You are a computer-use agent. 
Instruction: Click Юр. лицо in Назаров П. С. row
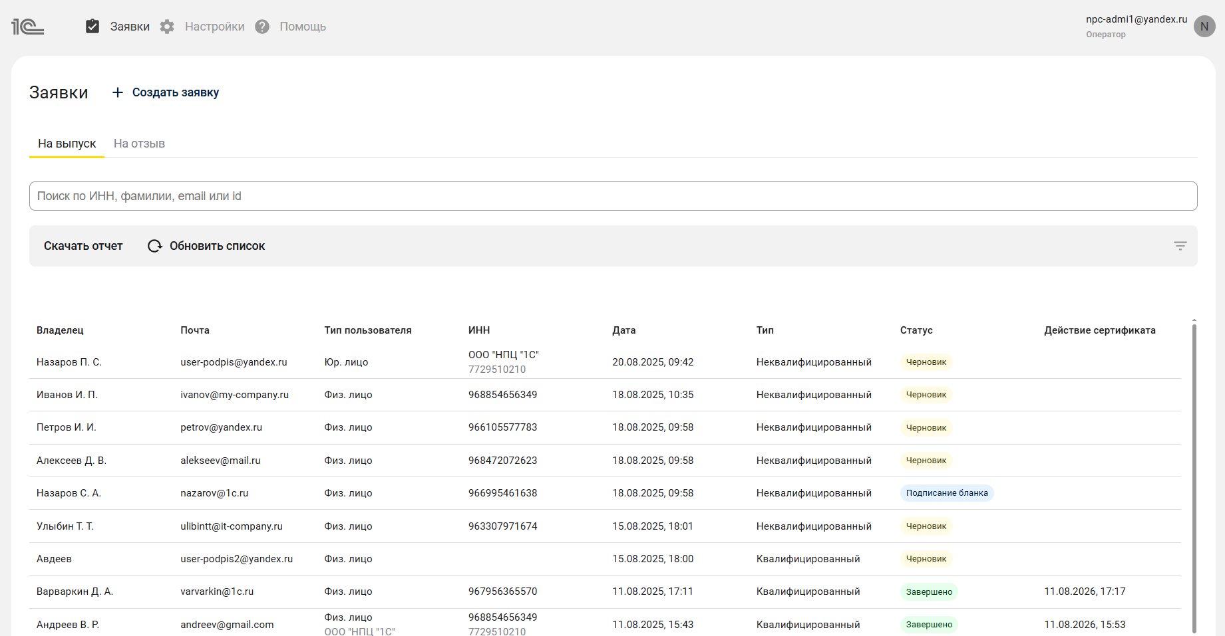(x=346, y=362)
